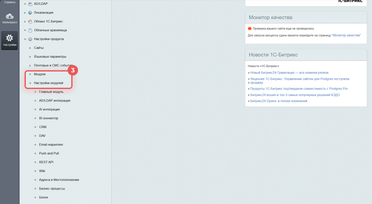Collapse the Настройки продукта node
This screenshot has height=204, width=372.
tap(25, 39)
